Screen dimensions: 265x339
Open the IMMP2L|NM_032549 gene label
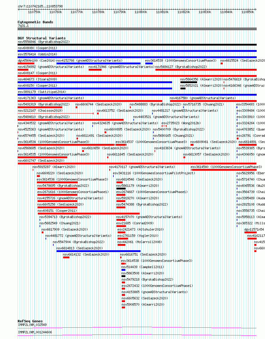pyautogui.click(x=32, y=325)
